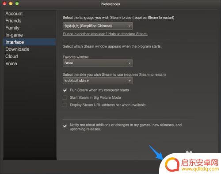This screenshot has width=221, height=174.
Task: Uncheck Notify me about additions or changes
Action: 65,126
